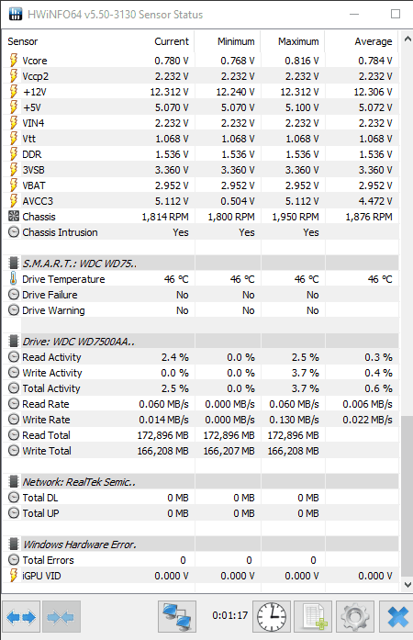Click the Vcore lightning bolt icon
This screenshot has height=640, width=413.
14,61
